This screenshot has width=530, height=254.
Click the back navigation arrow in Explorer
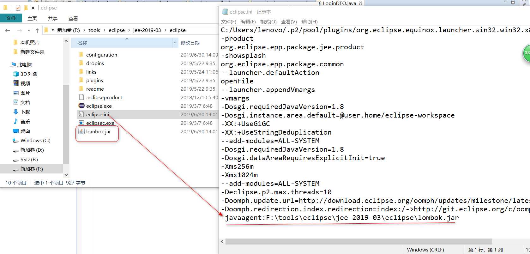(x=8, y=30)
